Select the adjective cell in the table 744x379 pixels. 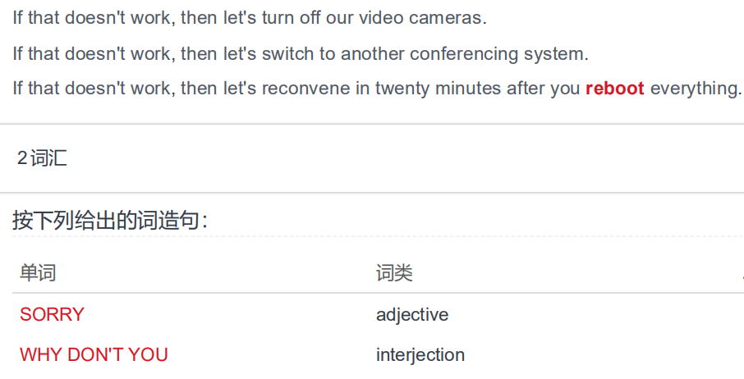(412, 314)
